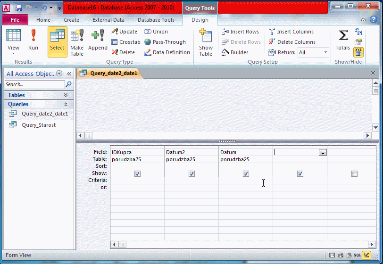Viewport: 383px width, 264px height.
Task: Click the Pass-Through query button
Action: pyautogui.click(x=165, y=42)
